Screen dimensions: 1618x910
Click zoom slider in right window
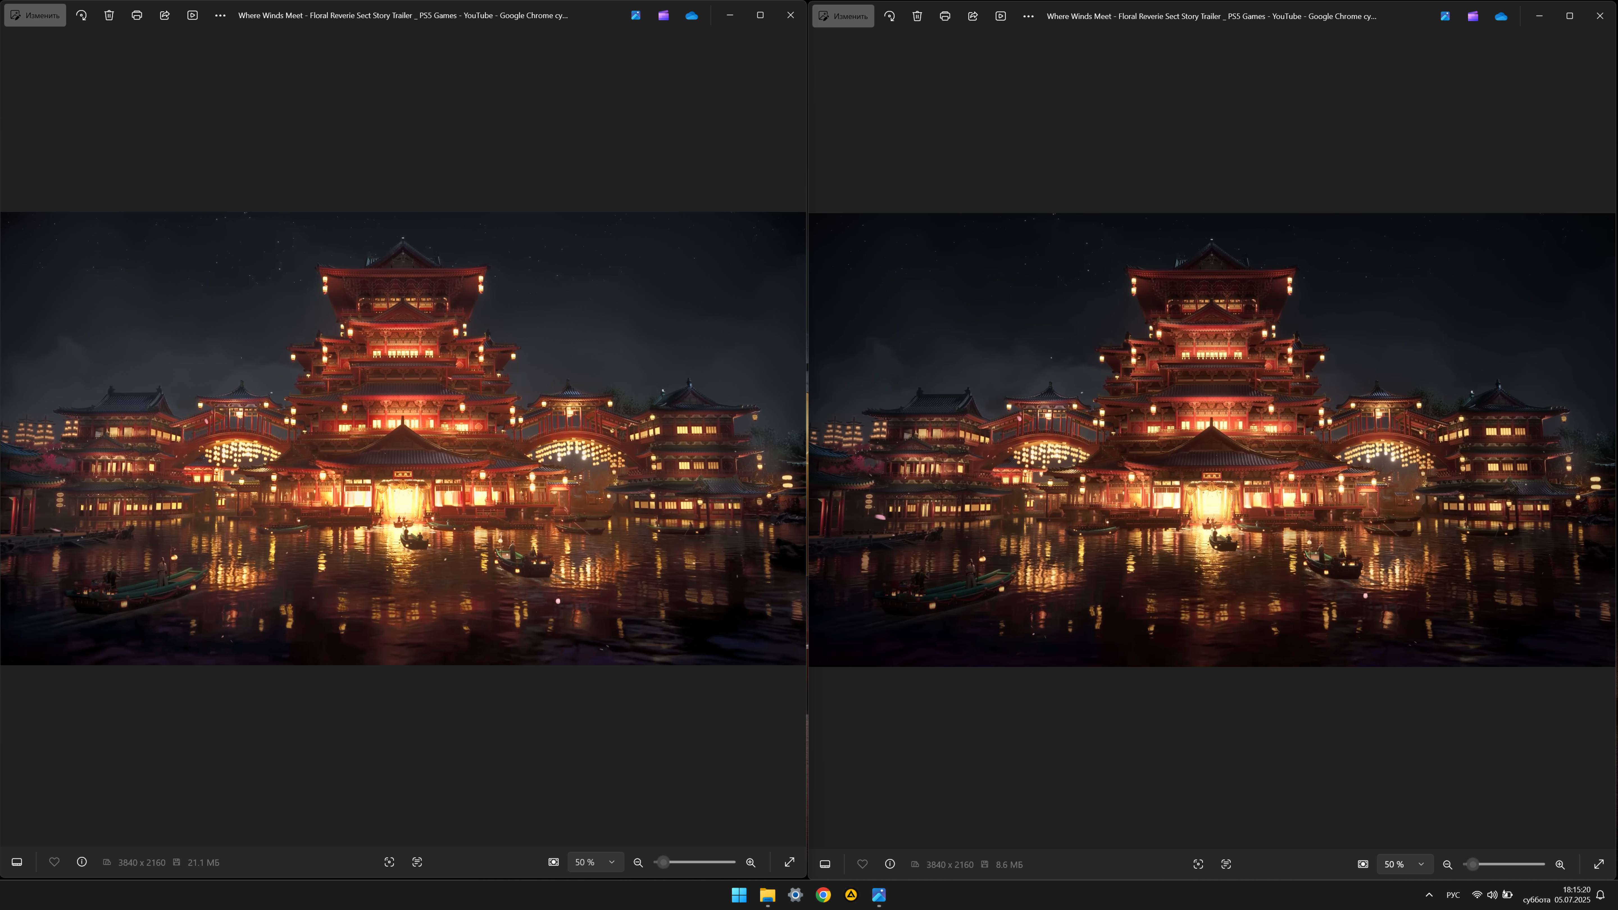point(1504,864)
